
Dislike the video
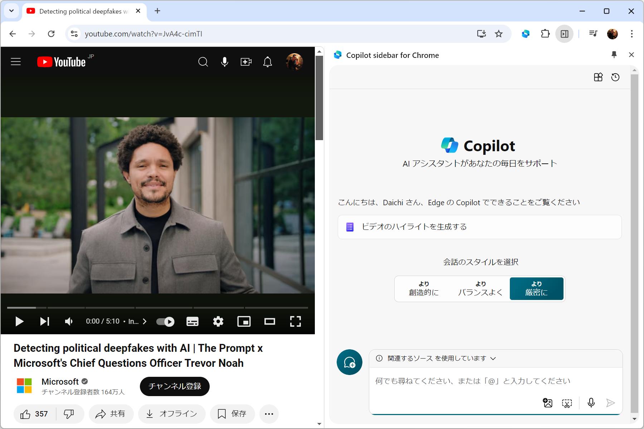tap(69, 414)
